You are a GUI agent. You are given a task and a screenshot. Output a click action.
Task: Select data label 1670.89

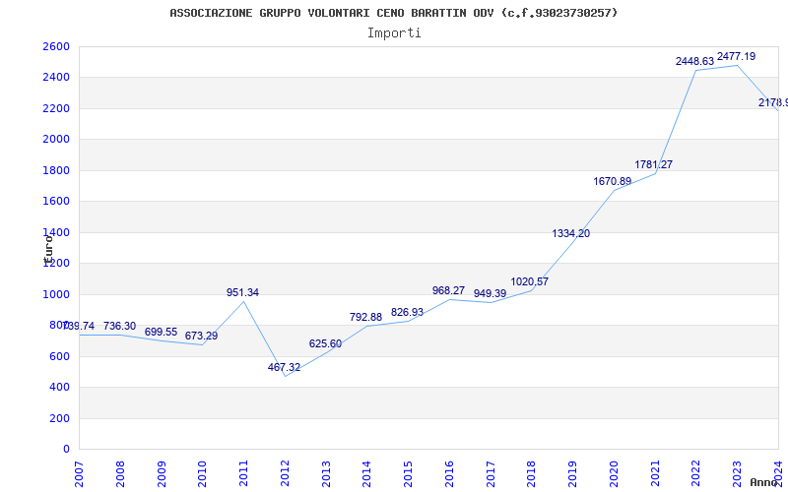pyautogui.click(x=612, y=182)
